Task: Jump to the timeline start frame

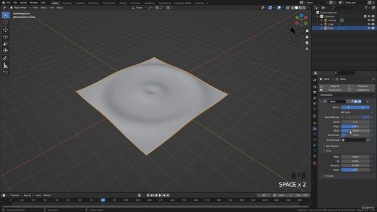Action: pos(148,196)
